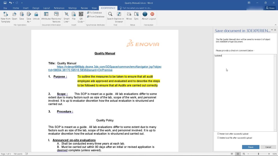Click the proofing errors status icon
The image size is (278, 156).
[26, 154]
